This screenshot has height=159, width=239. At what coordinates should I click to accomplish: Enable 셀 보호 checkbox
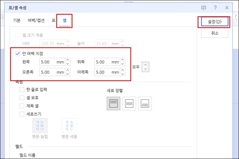pyautogui.click(x=22, y=98)
